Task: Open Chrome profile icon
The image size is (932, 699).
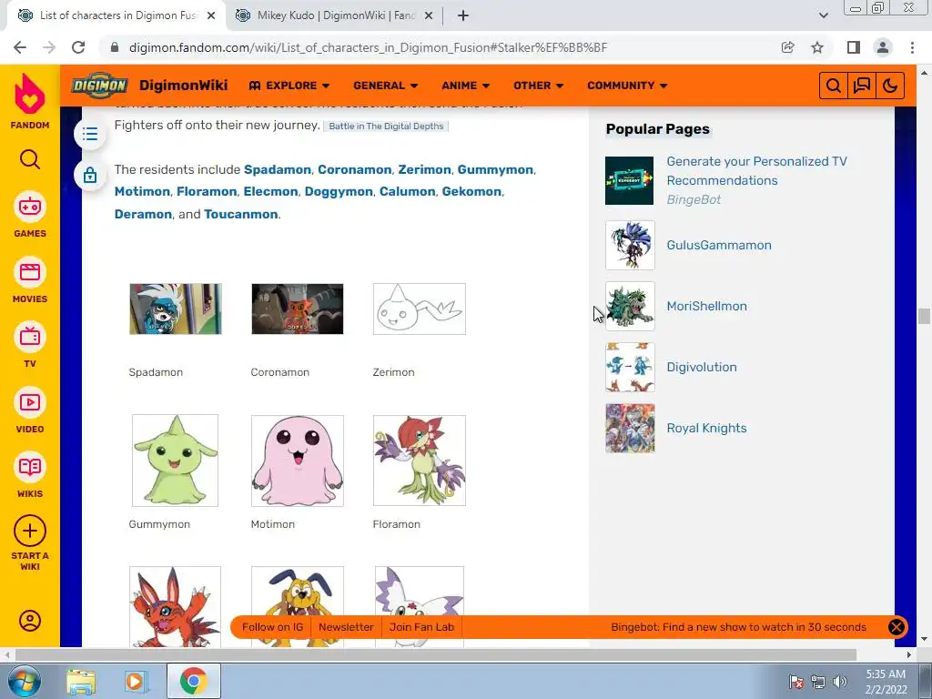Action: coord(883,47)
